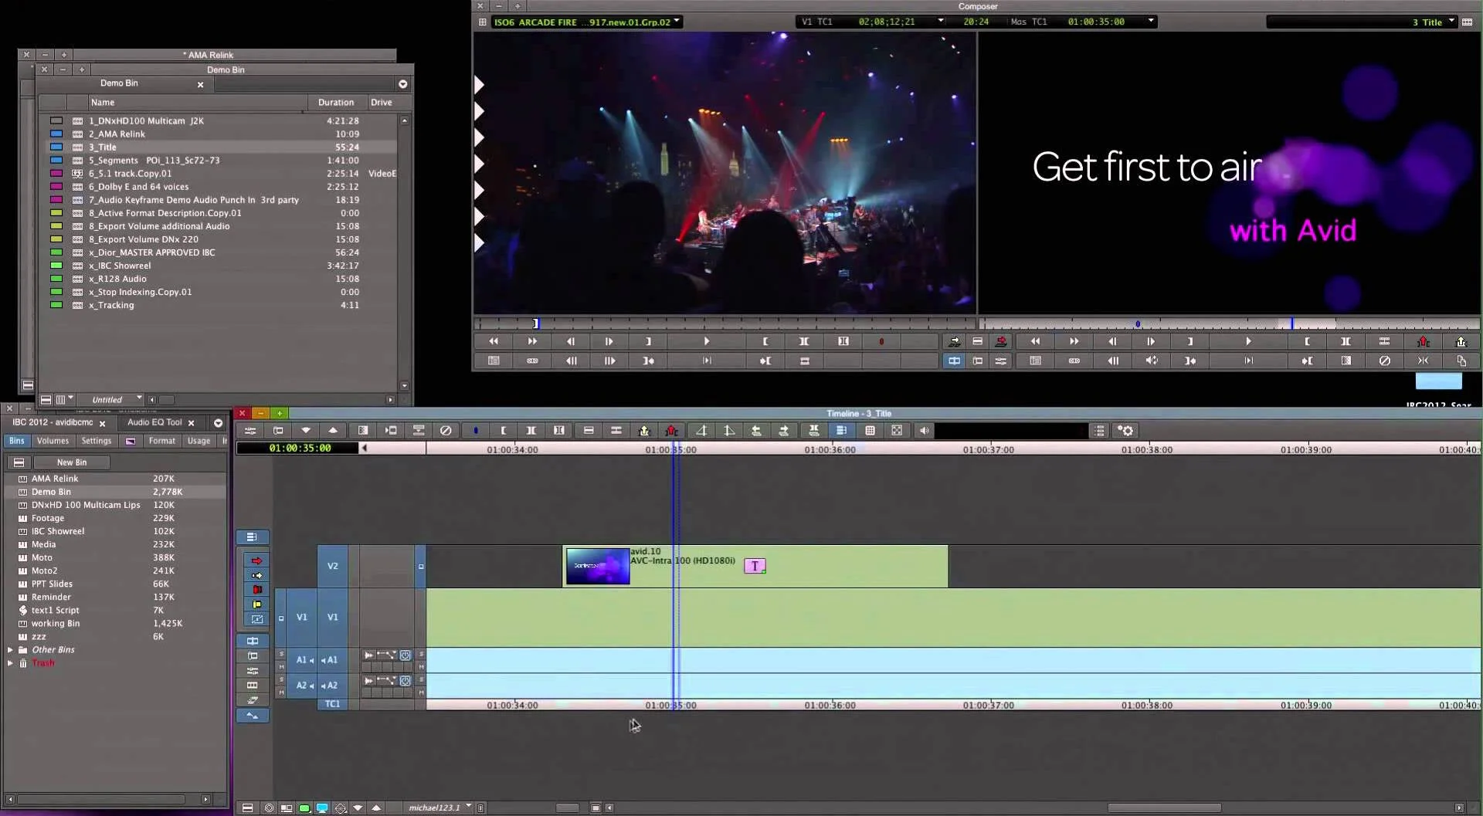Click Quick Transition icon under record monitor
Image resolution: width=1483 pixels, height=816 pixels.
1346,361
